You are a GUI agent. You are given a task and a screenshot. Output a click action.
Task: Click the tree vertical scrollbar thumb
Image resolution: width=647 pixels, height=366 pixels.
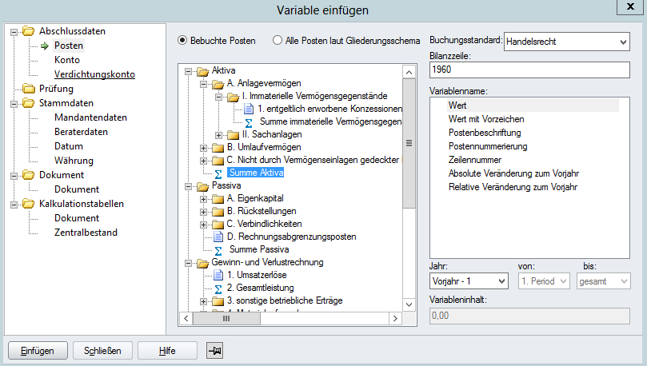tap(409, 143)
